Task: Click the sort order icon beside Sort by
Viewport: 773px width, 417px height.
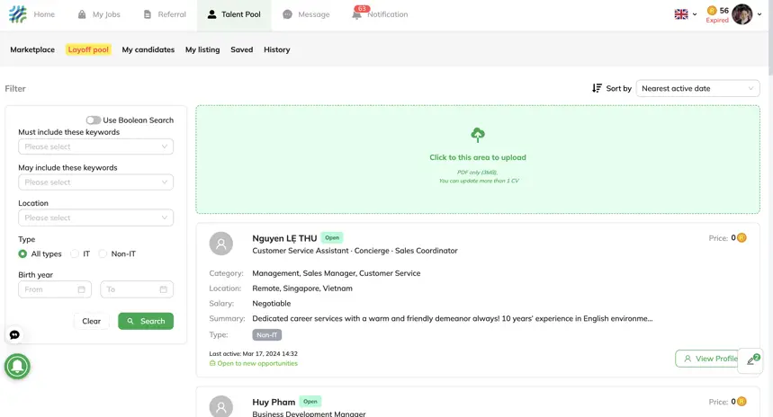Action: pyautogui.click(x=597, y=88)
